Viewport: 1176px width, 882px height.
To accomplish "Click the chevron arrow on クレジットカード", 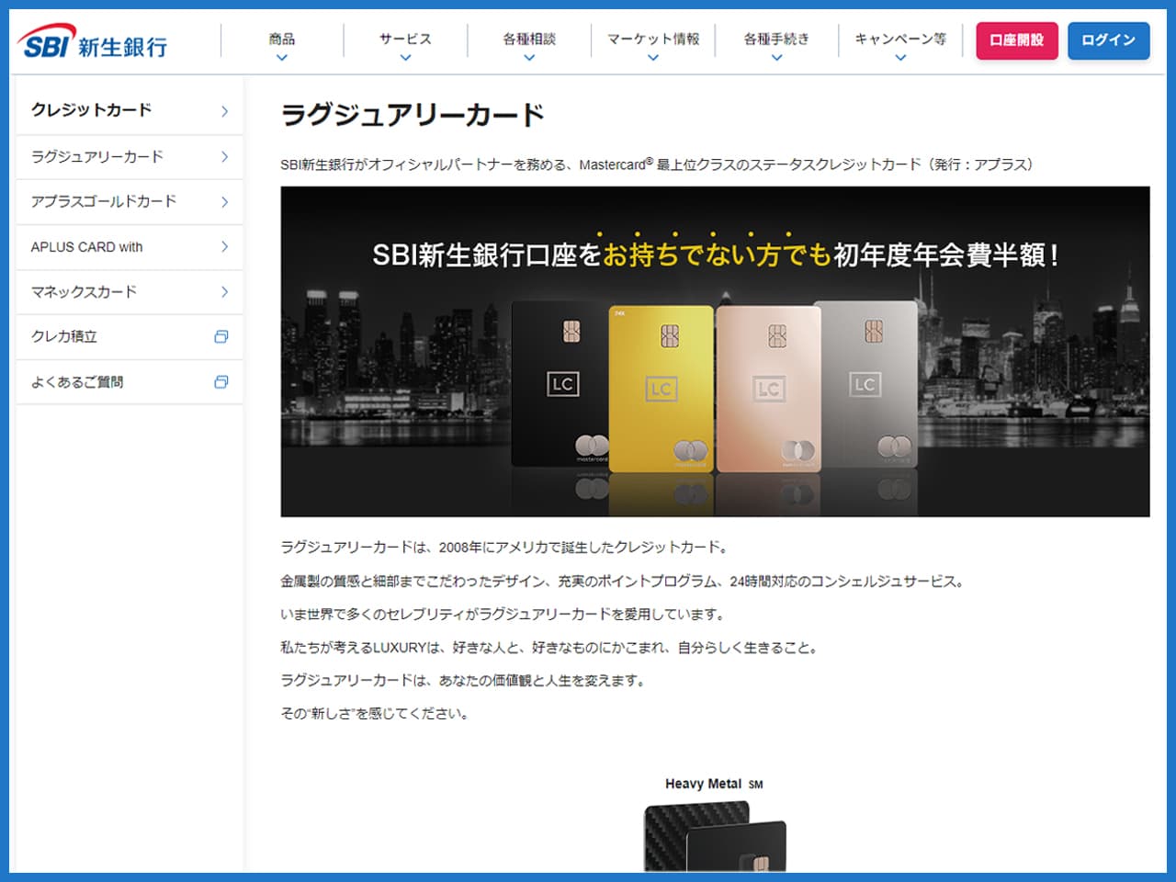I will pyautogui.click(x=223, y=111).
